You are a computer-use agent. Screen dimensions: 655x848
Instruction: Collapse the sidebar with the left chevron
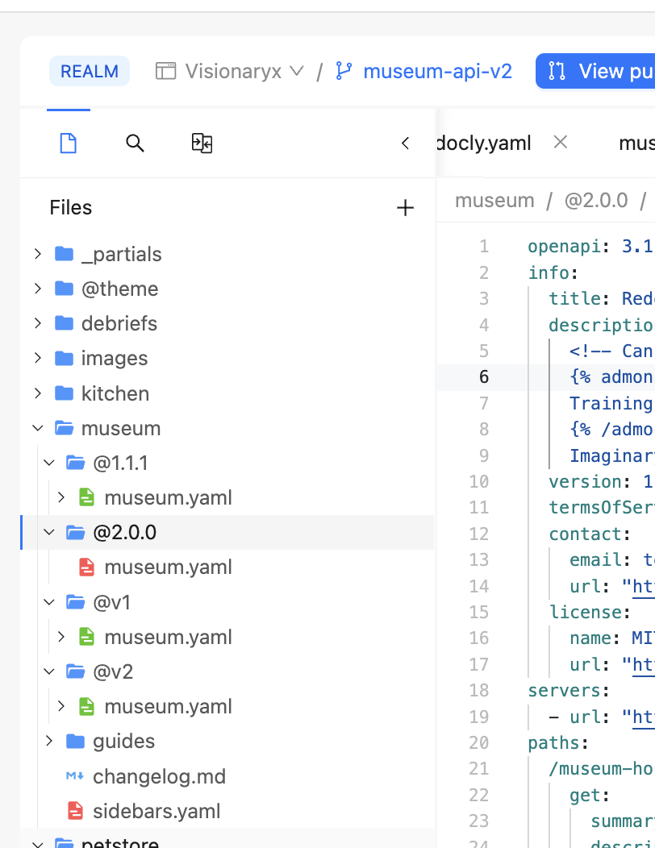pos(405,144)
